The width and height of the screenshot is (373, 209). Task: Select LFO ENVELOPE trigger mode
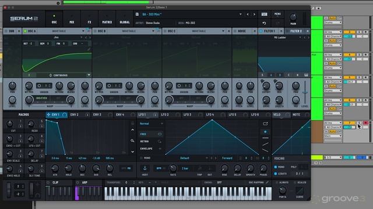click(151, 149)
